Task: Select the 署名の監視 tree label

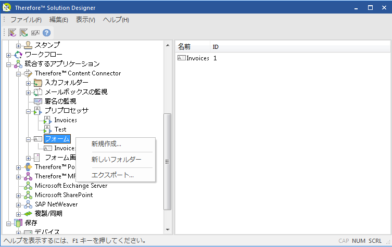Action: [x=60, y=101]
